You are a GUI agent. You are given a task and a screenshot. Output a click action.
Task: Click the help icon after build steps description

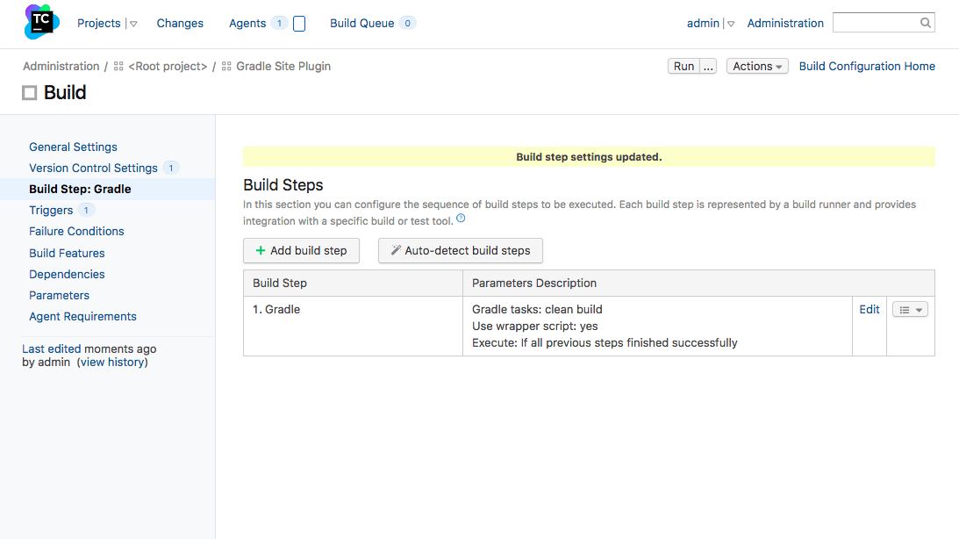point(461,219)
